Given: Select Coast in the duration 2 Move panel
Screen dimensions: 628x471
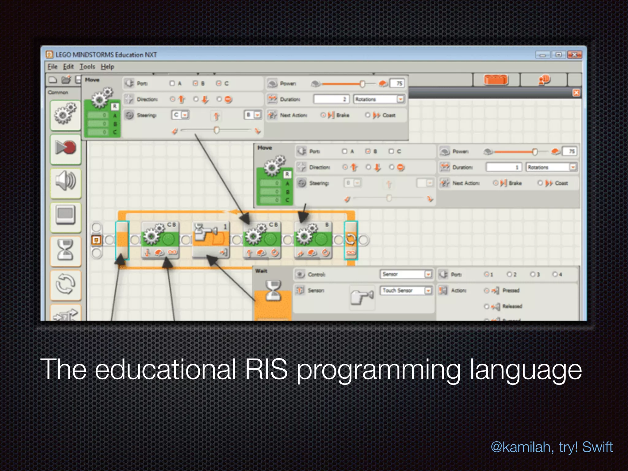Looking at the screenshot, I should 368,115.
